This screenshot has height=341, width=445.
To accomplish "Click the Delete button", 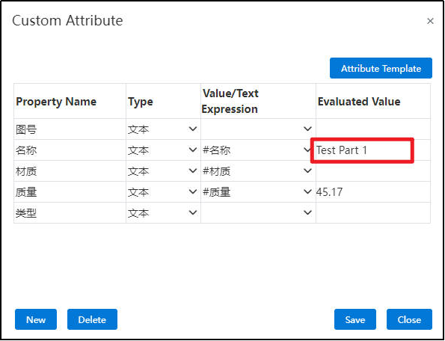I will (92, 319).
